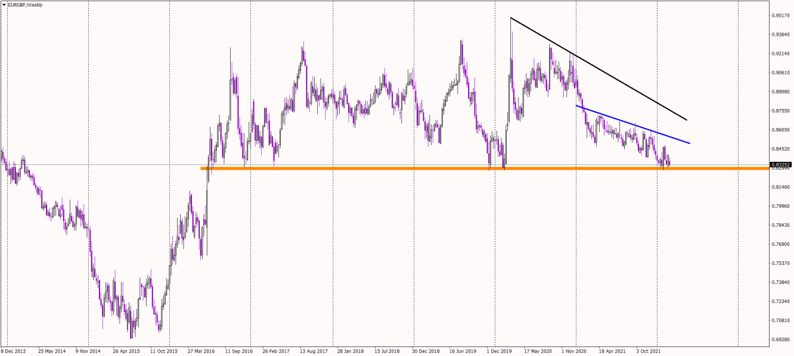The height and width of the screenshot is (356, 794).
Task: Click the 0.90610 price axis label
Action: coord(780,73)
